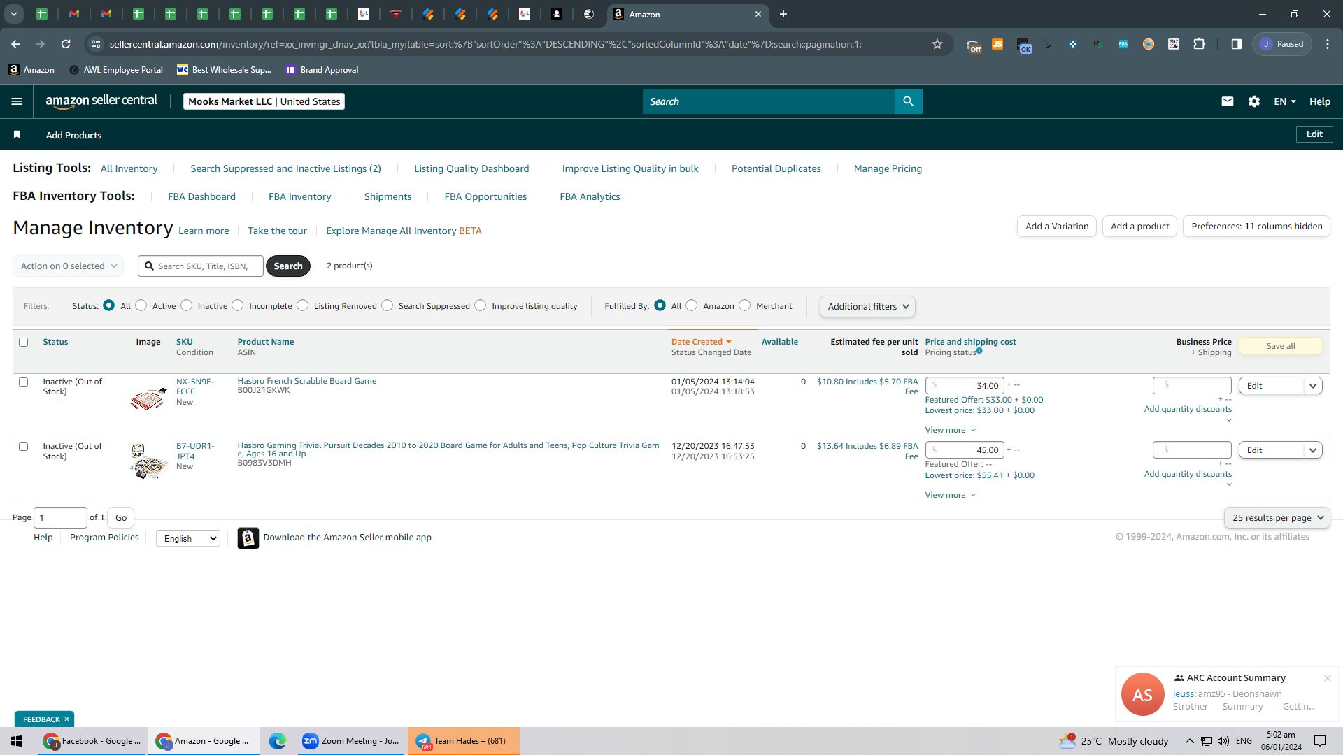The image size is (1343, 755).
Task: Select the Active status radio button
Action: [x=141, y=305]
